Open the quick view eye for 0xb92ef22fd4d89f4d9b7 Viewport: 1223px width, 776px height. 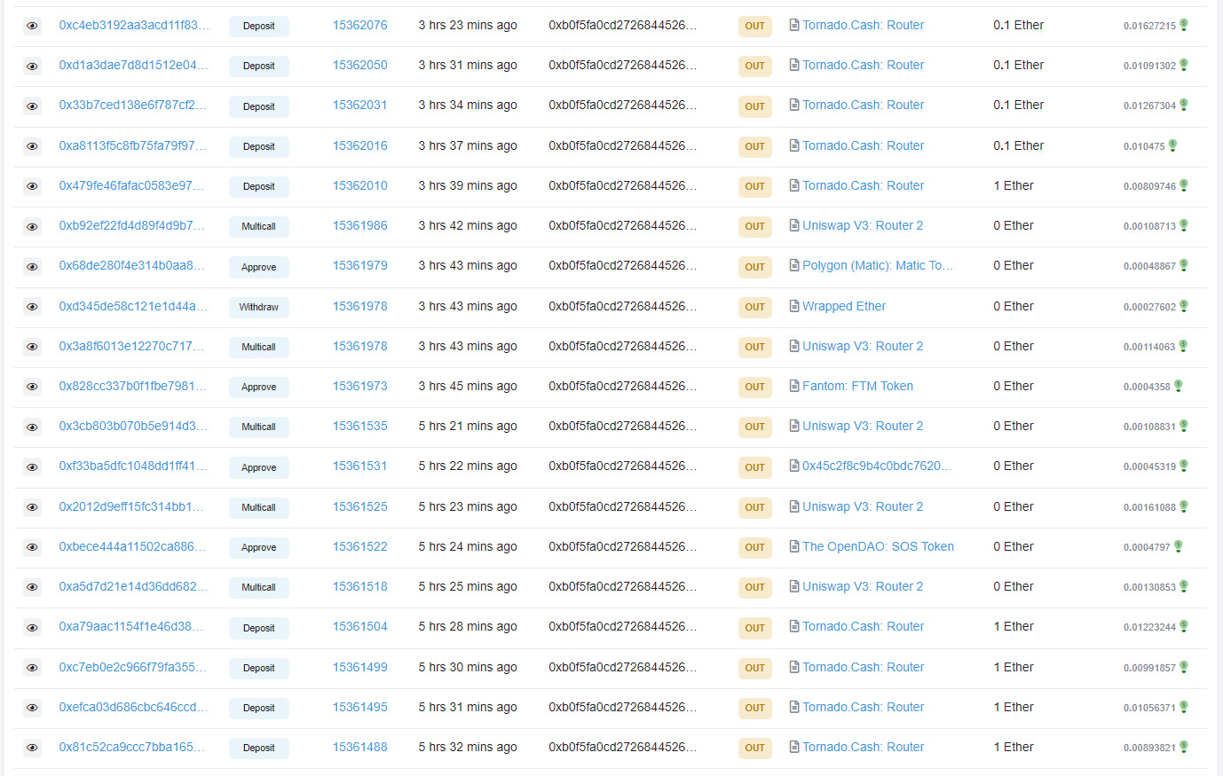pyautogui.click(x=32, y=226)
